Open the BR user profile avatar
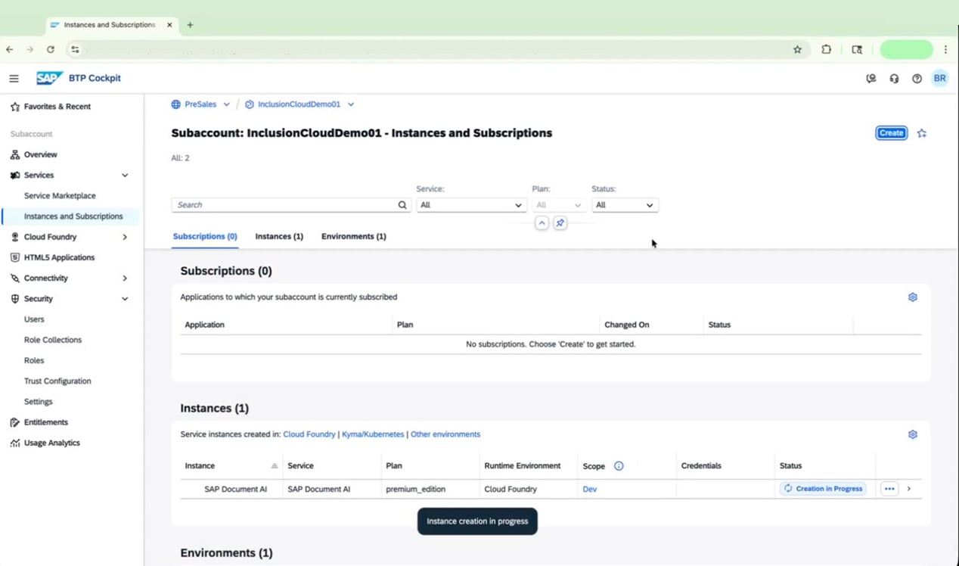 pyautogui.click(x=940, y=79)
